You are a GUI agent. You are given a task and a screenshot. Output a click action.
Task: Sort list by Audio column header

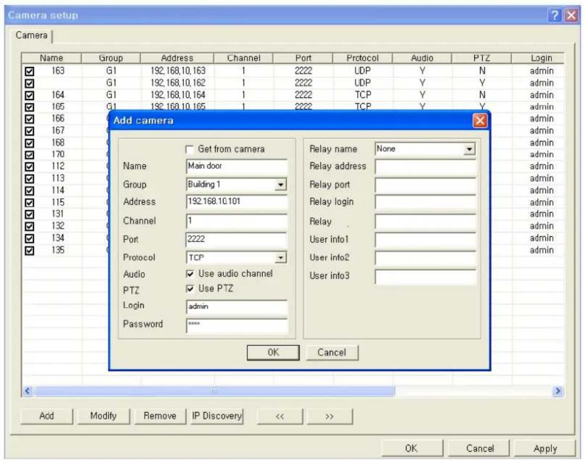[422, 58]
